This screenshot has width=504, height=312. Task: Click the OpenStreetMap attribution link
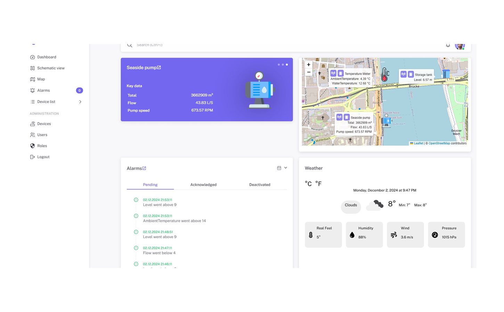[x=439, y=143]
